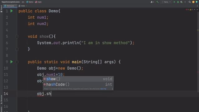Click the red error count indicator

[187, 10]
